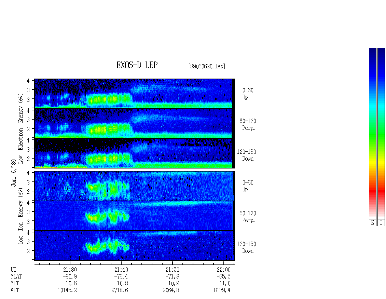Click the Log Ion Energy (eV) axis label
Screen dimensions: 386x299
21,216
